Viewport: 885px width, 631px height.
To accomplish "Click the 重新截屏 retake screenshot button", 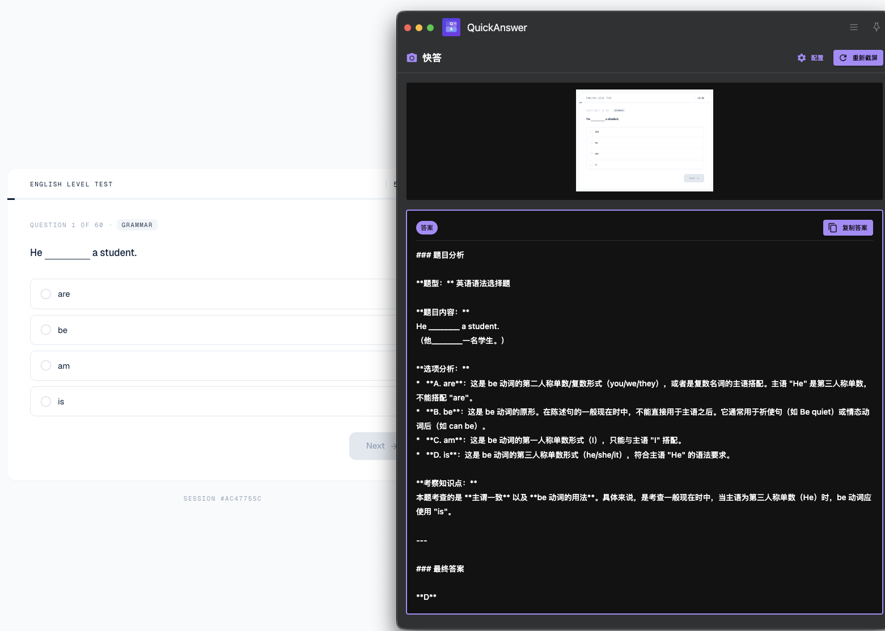I will click(x=858, y=58).
